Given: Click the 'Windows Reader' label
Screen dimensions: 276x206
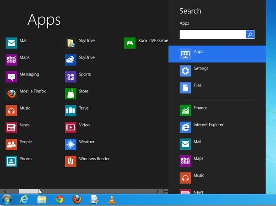Looking at the screenshot, I should 94,159.
